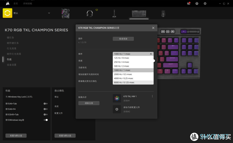
Task: Open the K70 TKL HW 1 three-dot menu
Action: coord(152,96)
